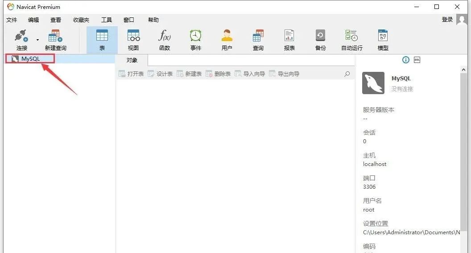
Task: Show the info panel via the (i) icon
Action: point(406,60)
